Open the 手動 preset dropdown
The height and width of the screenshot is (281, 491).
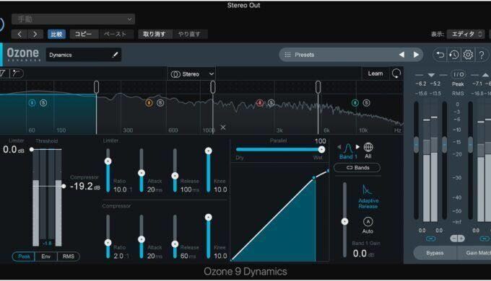(x=73, y=19)
